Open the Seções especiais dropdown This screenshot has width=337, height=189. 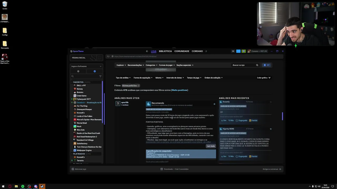coord(185,65)
